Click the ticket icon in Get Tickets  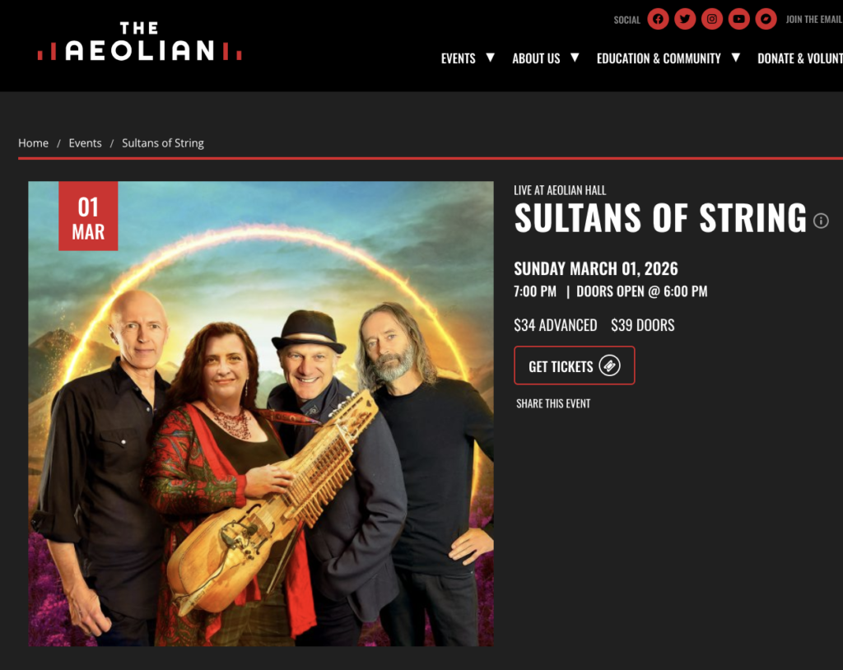610,365
